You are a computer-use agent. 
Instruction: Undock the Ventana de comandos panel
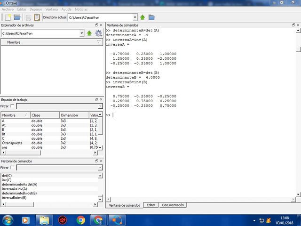[x=293, y=25]
